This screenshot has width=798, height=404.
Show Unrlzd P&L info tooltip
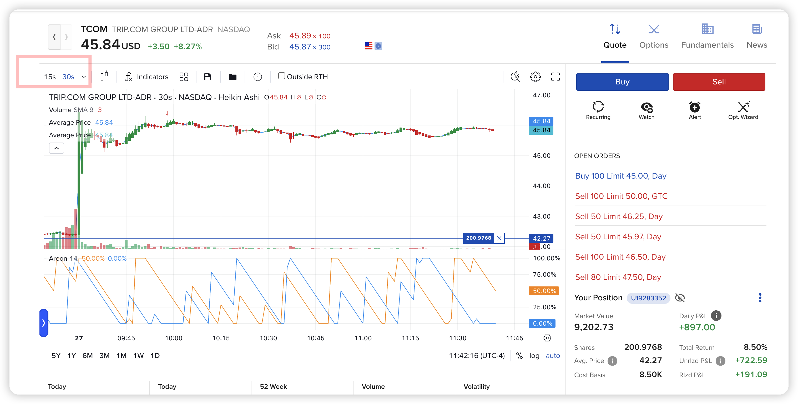pos(720,361)
